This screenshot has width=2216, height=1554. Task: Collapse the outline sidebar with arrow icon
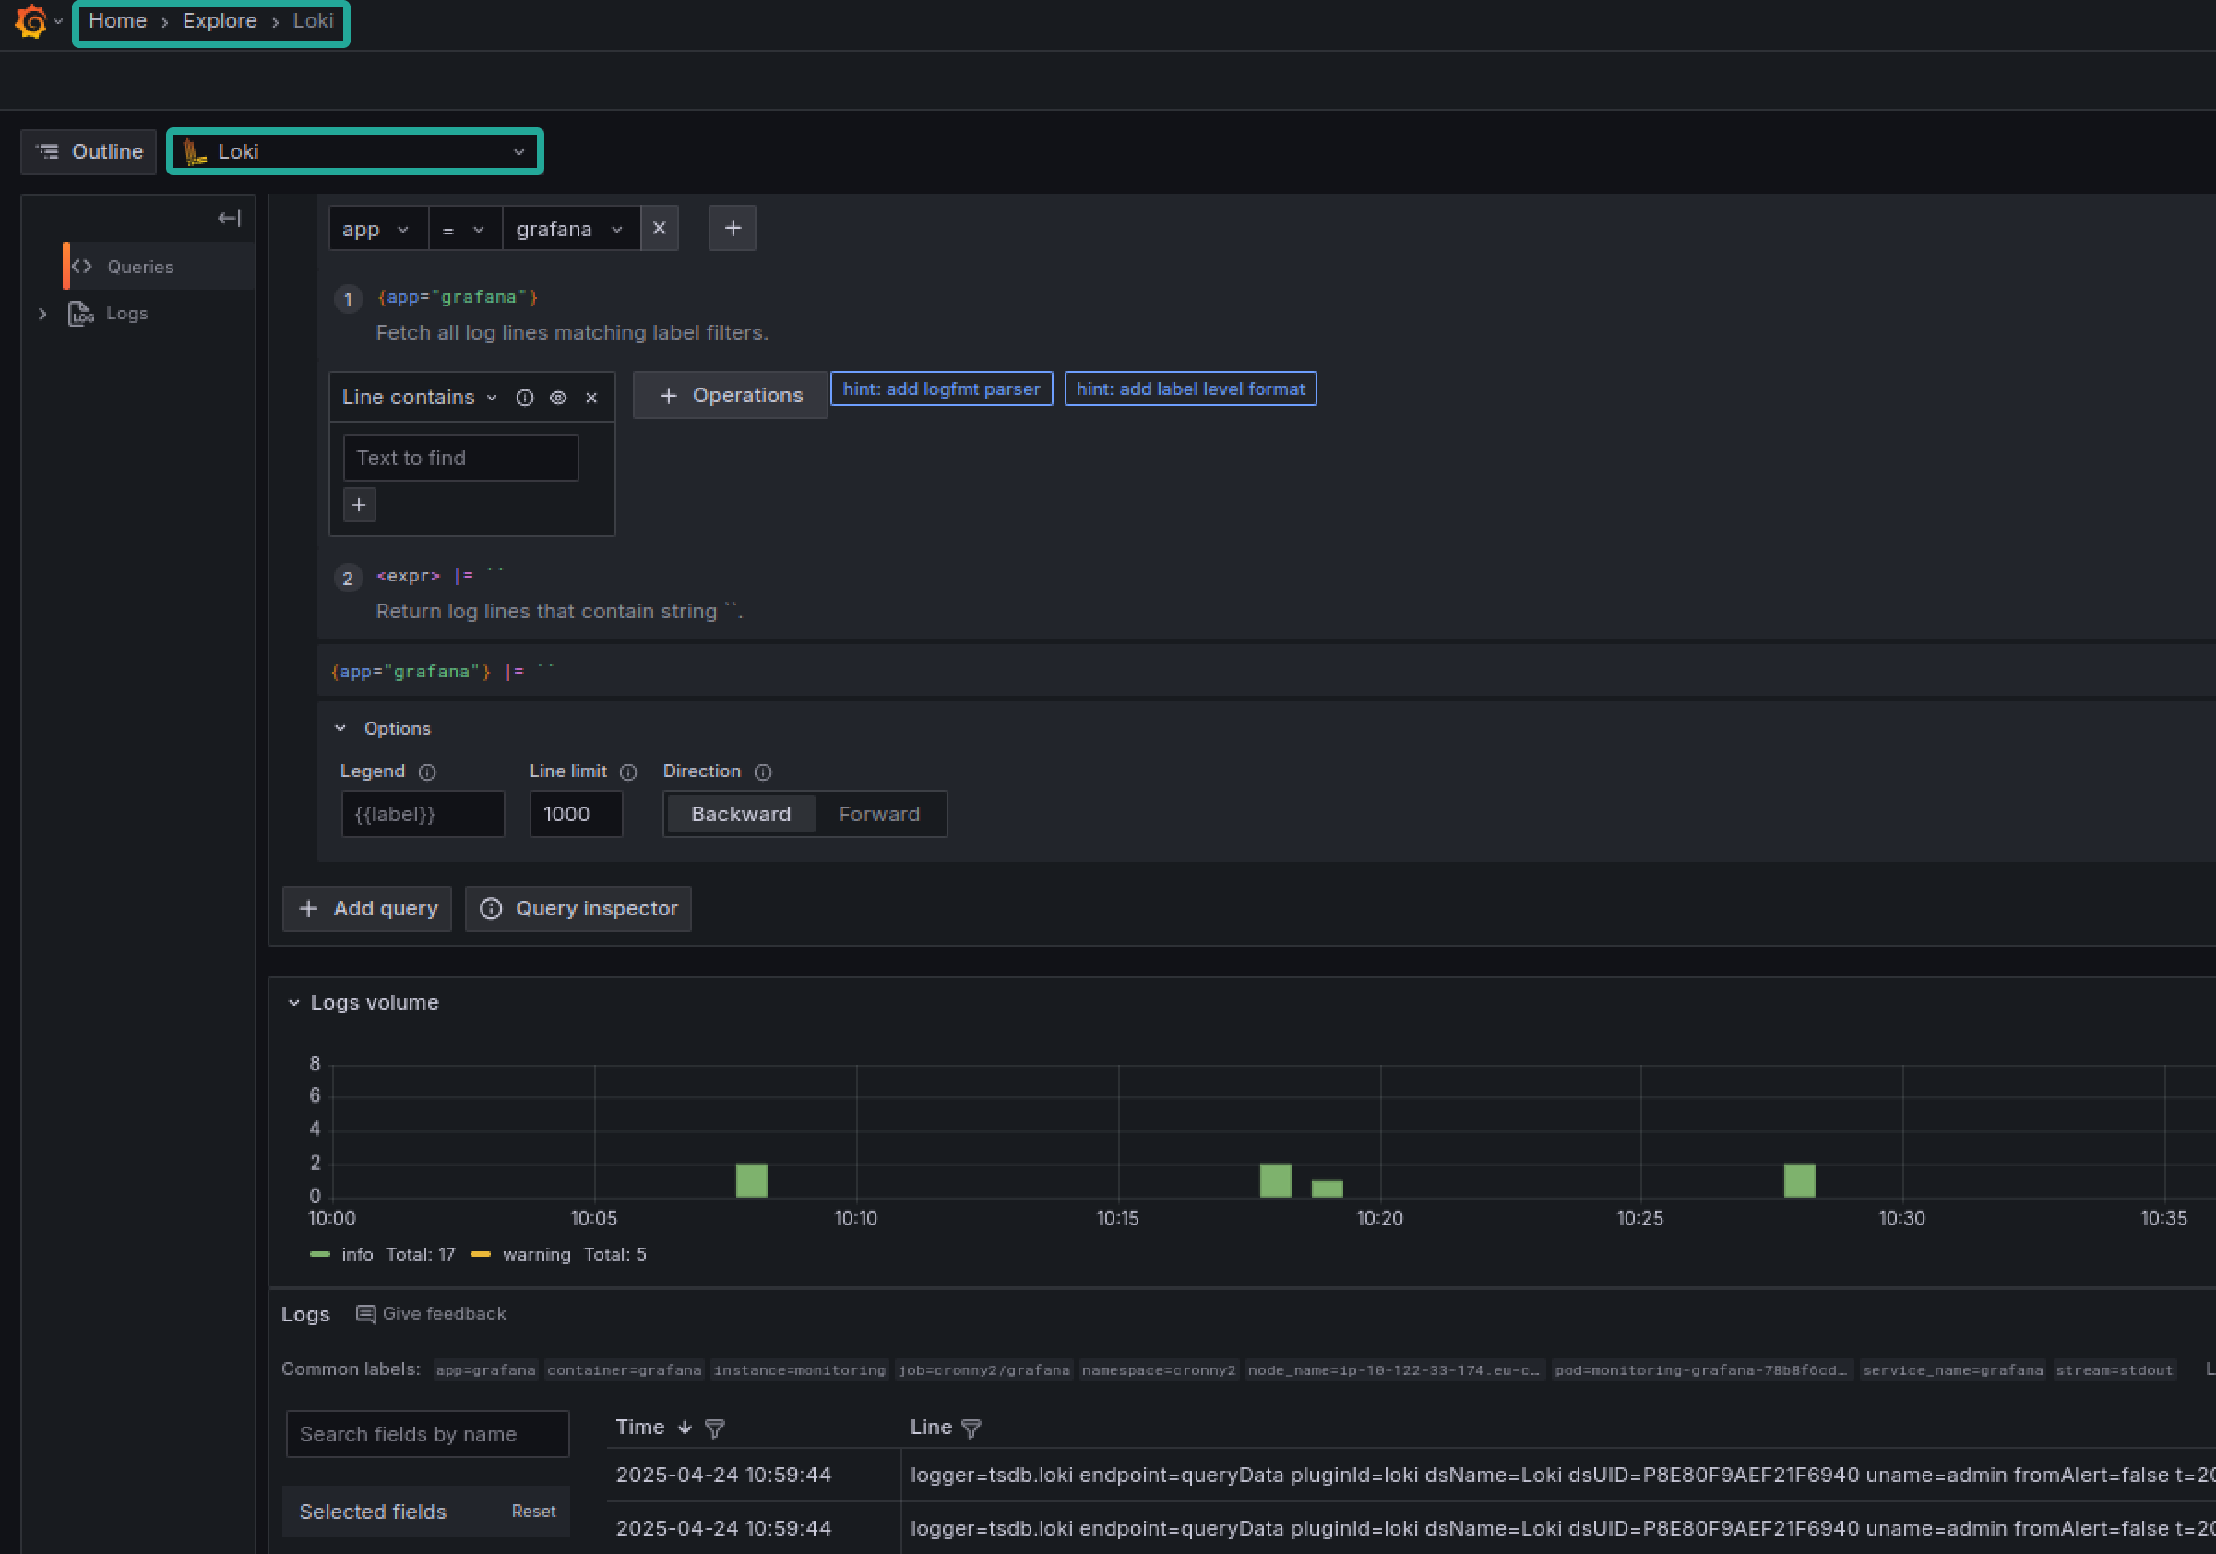pyautogui.click(x=229, y=218)
